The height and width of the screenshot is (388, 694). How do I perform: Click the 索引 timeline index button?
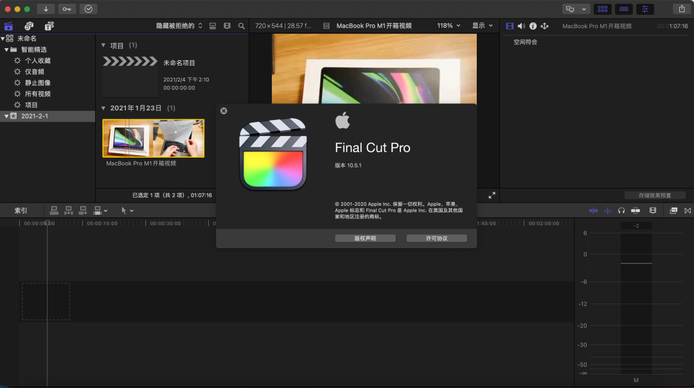pyautogui.click(x=21, y=211)
